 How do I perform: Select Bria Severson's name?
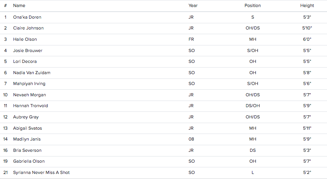(27, 150)
